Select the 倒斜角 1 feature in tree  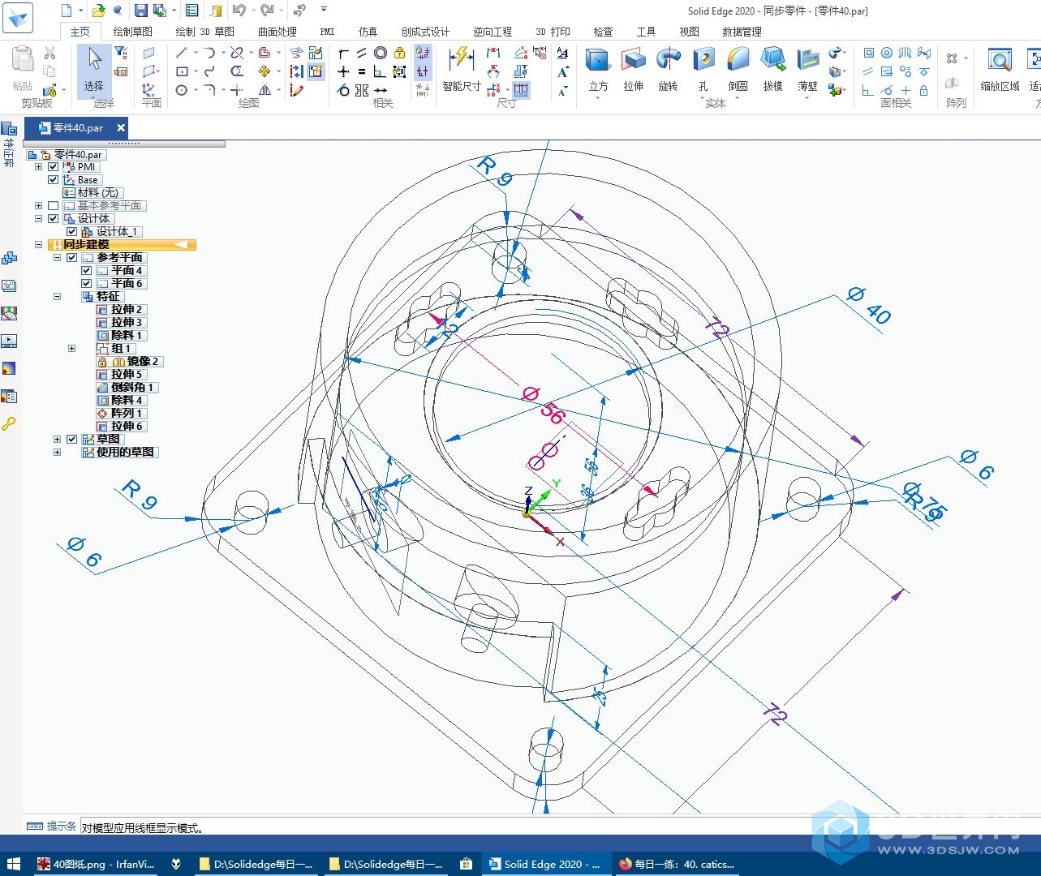pos(126,388)
